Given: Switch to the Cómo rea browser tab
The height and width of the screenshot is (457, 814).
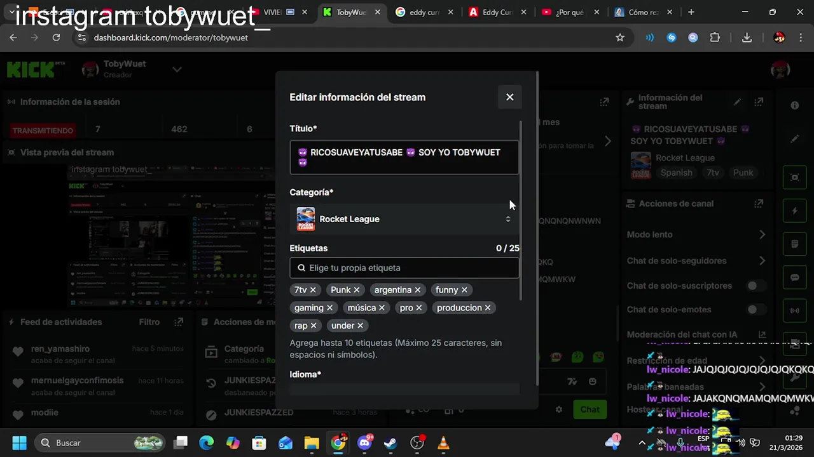Looking at the screenshot, I should click(642, 12).
